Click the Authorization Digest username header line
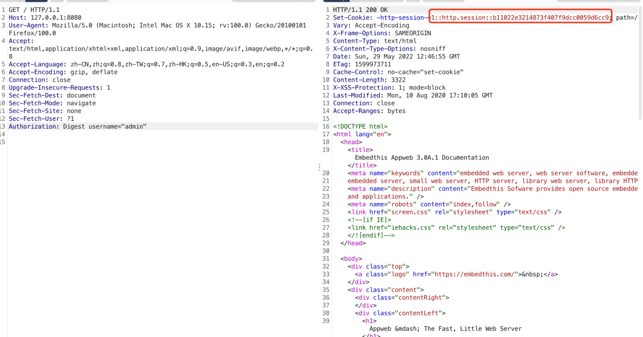 (77, 126)
